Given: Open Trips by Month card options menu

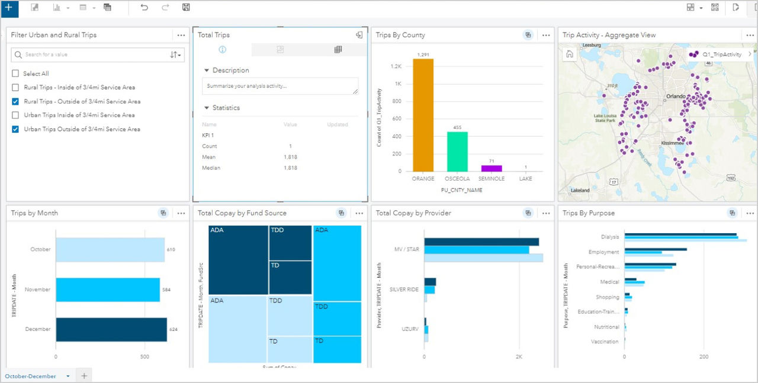Looking at the screenshot, I should click(x=181, y=213).
